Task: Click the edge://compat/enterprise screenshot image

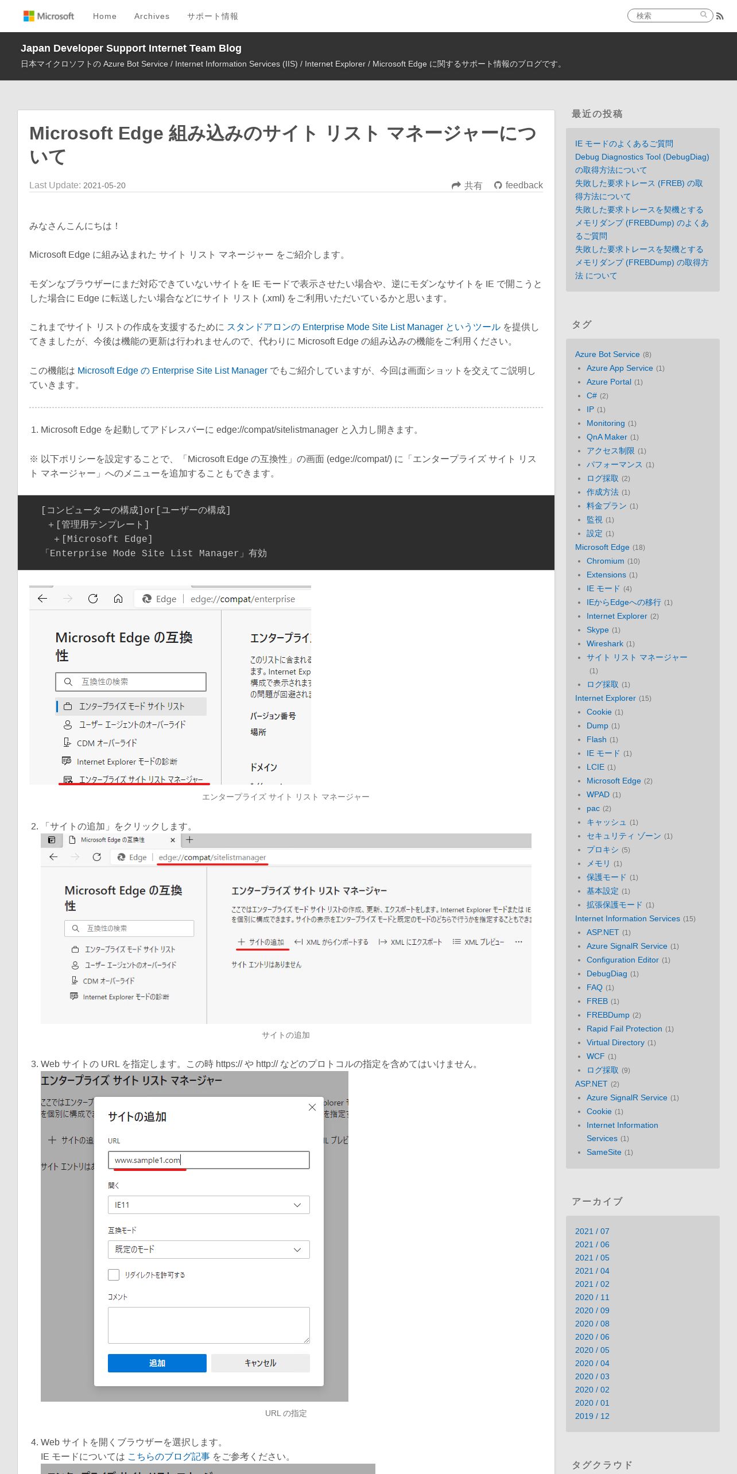Action: [170, 685]
